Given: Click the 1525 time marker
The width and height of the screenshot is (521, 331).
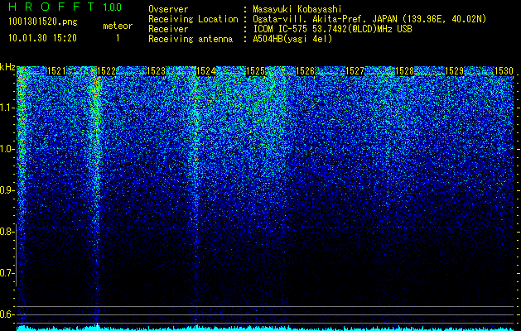Looking at the screenshot, I should click(255, 71).
